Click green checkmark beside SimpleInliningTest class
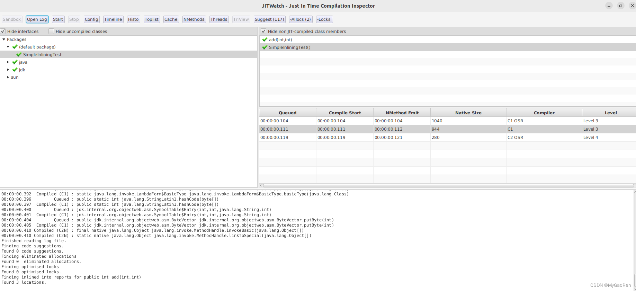Image resolution: width=636 pixels, height=291 pixels. click(19, 54)
